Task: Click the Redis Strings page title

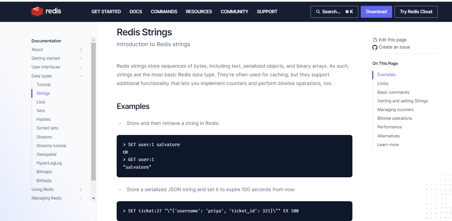Action: click(144, 32)
